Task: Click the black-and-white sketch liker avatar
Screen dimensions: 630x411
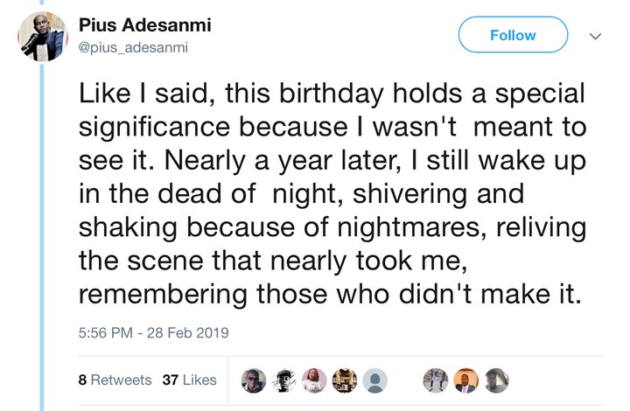Action: (x=284, y=380)
